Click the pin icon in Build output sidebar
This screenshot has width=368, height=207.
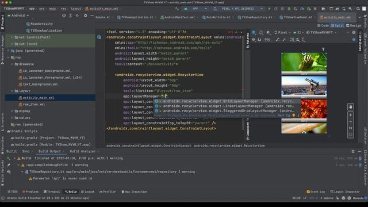pos(9,165)
